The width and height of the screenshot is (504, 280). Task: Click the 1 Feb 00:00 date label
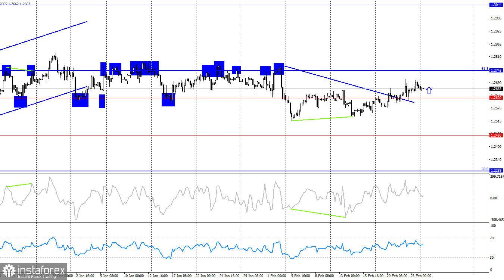click(x=277, y=276)
